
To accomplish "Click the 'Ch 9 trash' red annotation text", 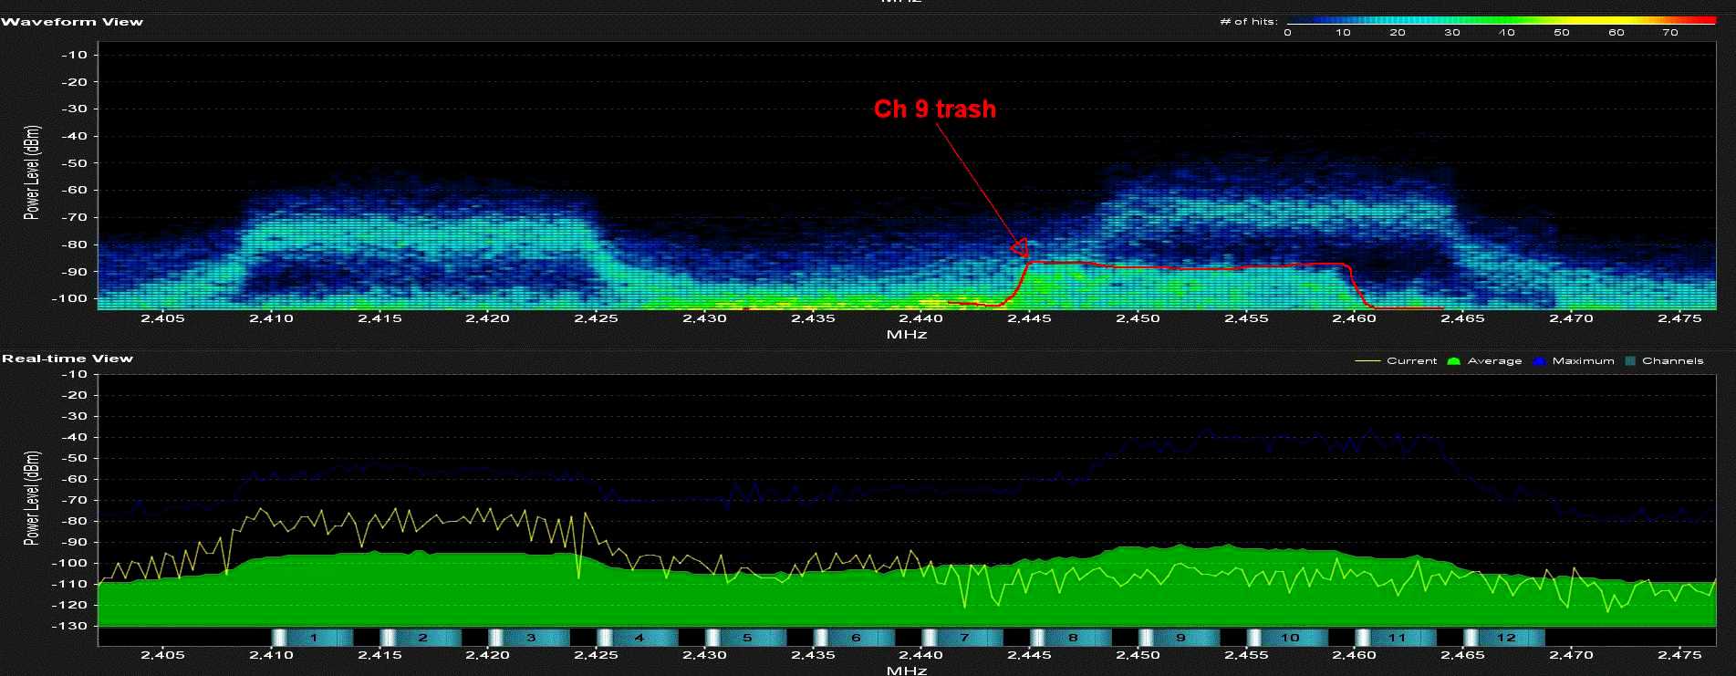I will pos(934,109).
